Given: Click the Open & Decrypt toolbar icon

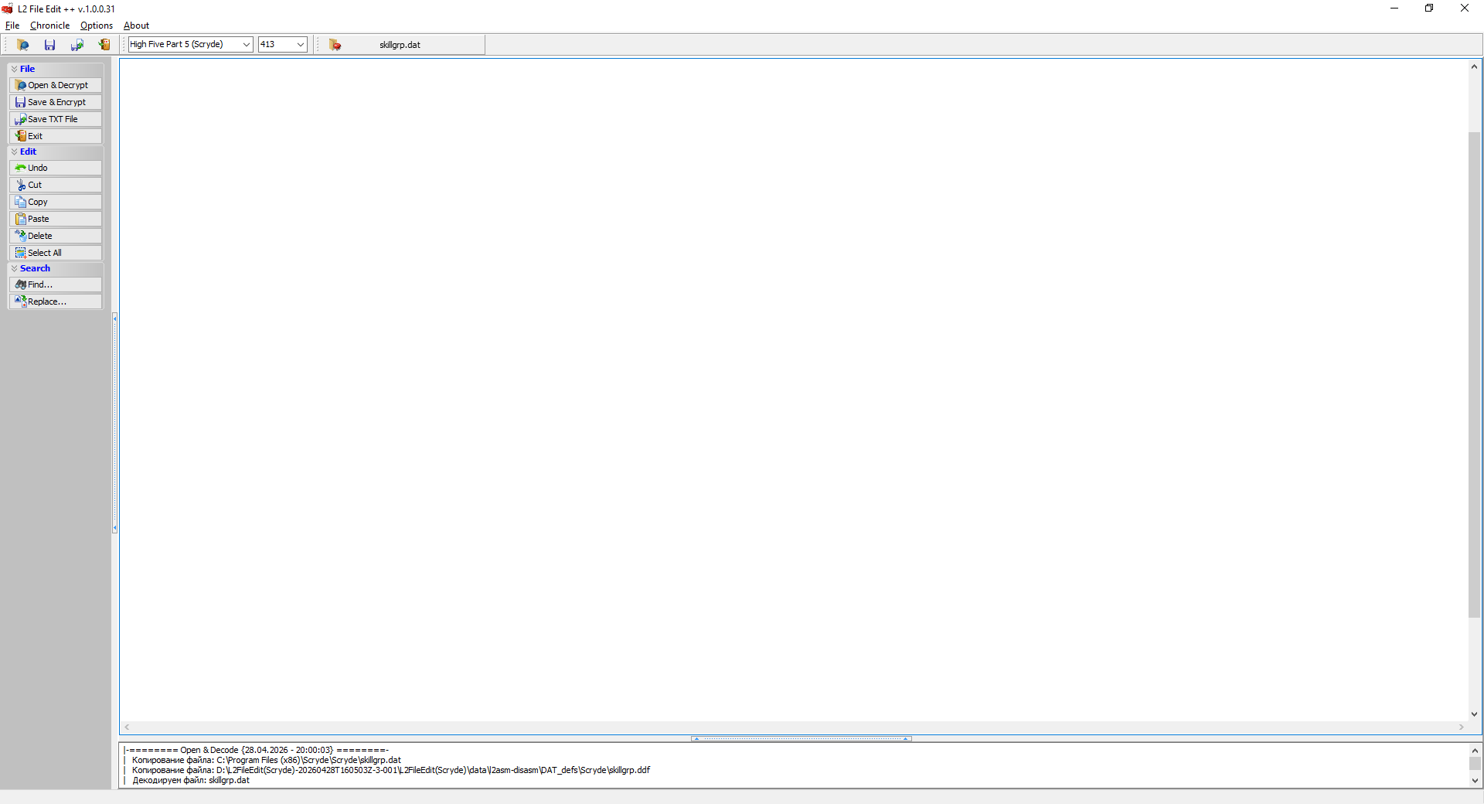Looking at the screenshot, I should pyautogui.click(x=22, y=45).
